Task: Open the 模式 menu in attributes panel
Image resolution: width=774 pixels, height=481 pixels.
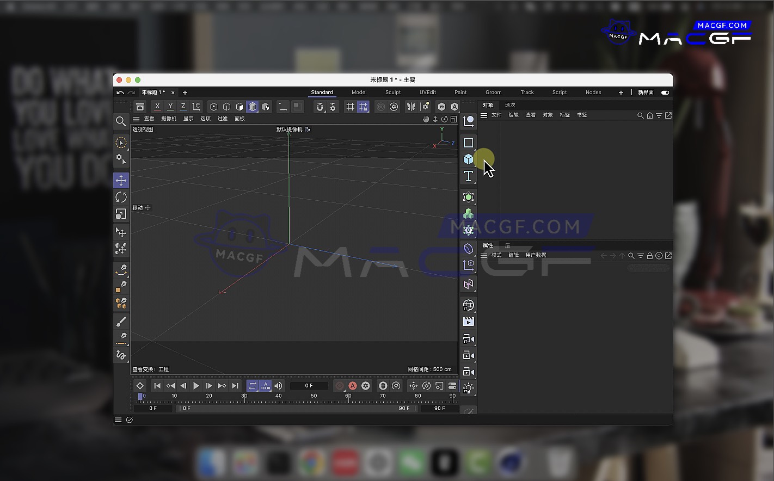Action: click(x=496, y=255)
